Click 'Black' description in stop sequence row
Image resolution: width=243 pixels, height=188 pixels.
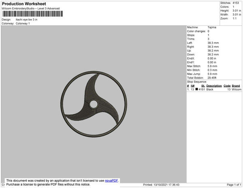tap(210, 90)
